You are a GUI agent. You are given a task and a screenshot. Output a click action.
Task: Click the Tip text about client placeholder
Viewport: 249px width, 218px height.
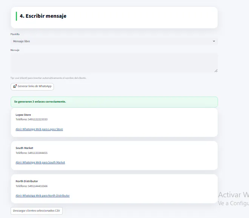[48, 78]
